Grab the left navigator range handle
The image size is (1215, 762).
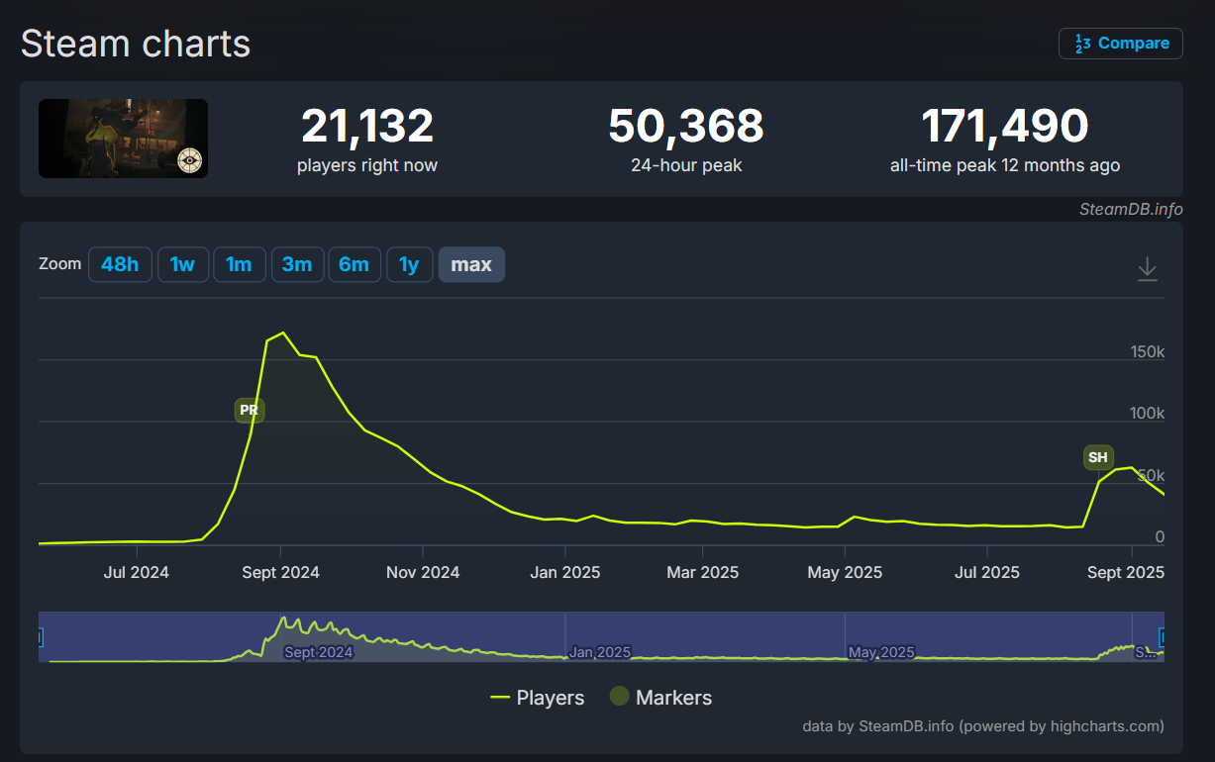40,637
